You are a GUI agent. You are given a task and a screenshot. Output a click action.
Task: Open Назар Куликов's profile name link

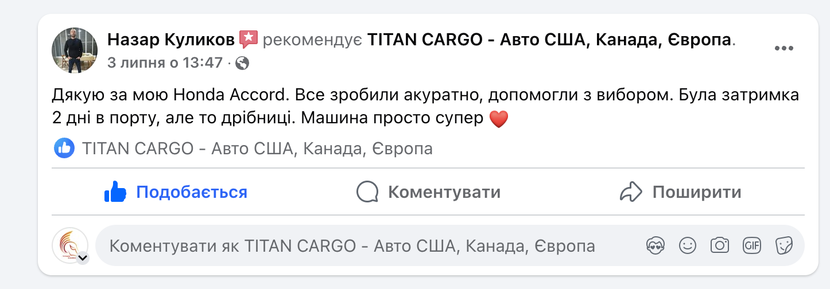[171, 40]
